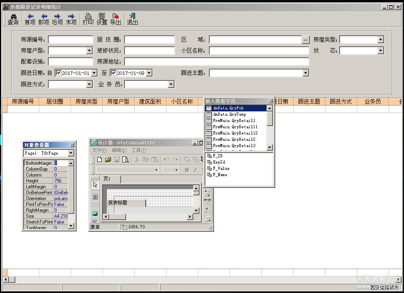
Task: Jump to last record with 末项
Action: coord(71,19)
